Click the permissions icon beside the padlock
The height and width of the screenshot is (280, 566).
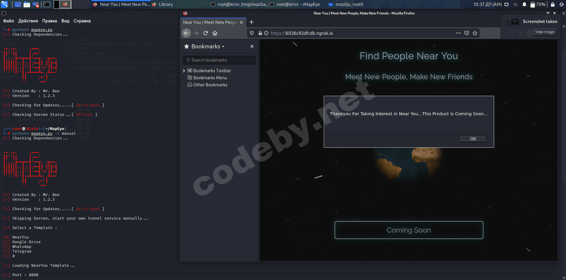(266, 33)
